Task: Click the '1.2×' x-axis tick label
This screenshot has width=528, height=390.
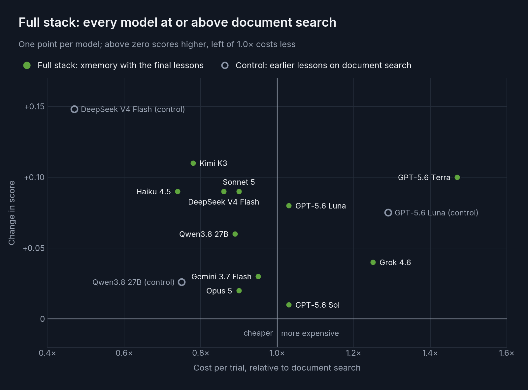Action: [x=354, y=353]
